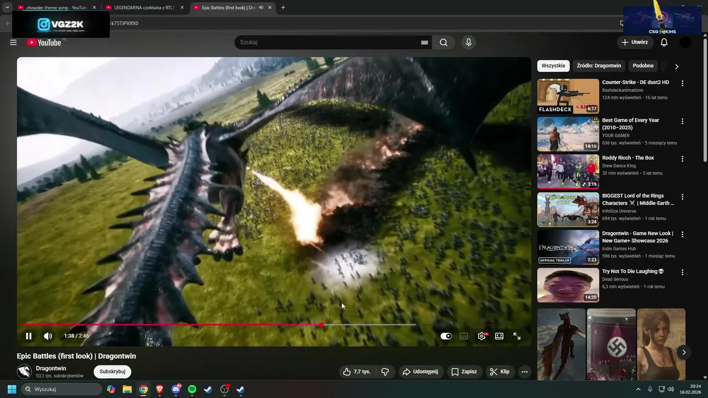The height and width of the screenshot is (398, 708).
Task: Open a new browser tab
Action: tap(283, 8)
